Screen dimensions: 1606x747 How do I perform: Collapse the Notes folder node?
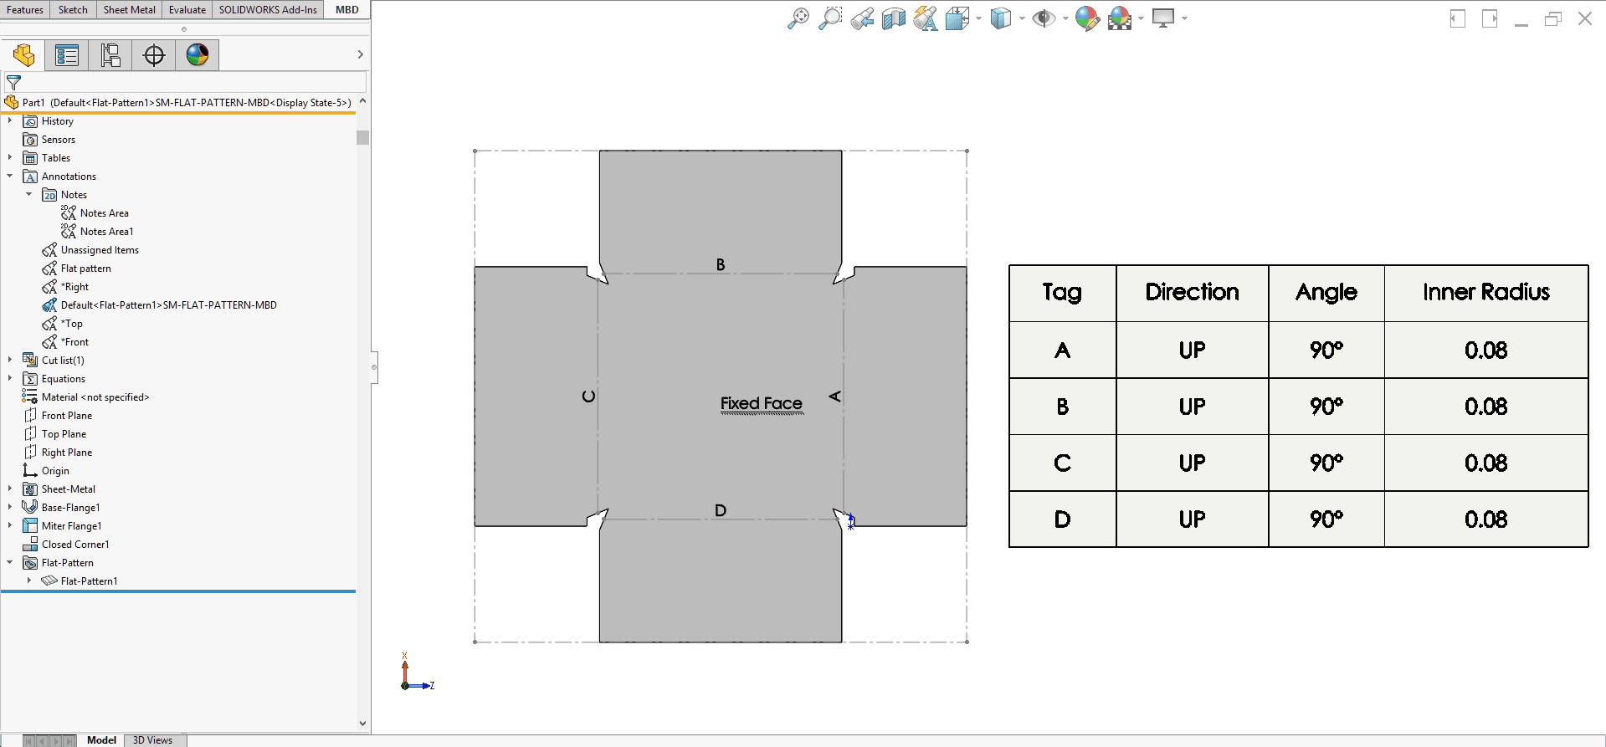pyautogui.click(x=29, y=195)
